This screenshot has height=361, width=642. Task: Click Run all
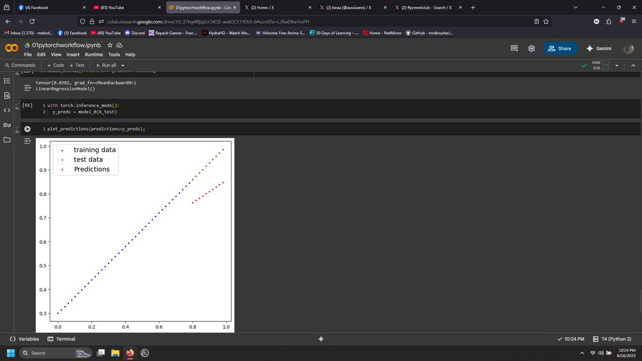tap(105, 65)
